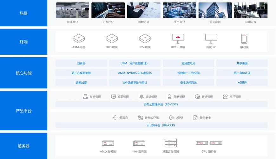Click the 应用虚拟化 feature button
276x159 pixels.
188,63
